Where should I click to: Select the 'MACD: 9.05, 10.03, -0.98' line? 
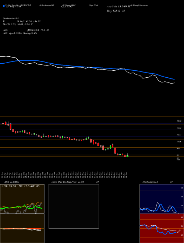point(18,24)
